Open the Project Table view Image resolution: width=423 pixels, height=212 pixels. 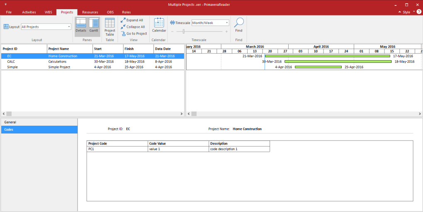110,27
